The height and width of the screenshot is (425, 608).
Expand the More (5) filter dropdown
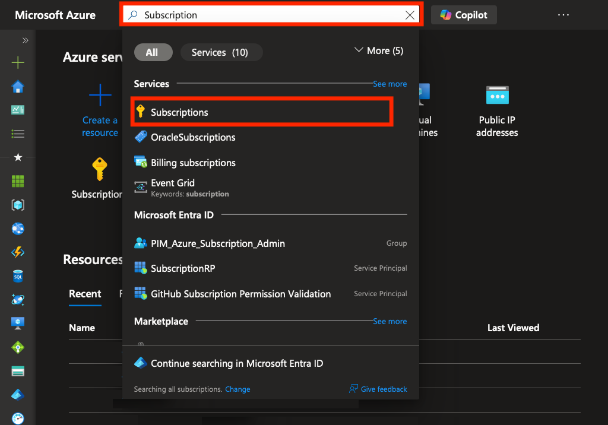tap(378, 51)
